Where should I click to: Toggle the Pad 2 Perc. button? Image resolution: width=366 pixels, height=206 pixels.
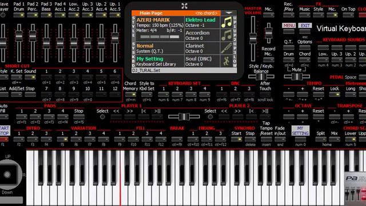pos(33,15)
